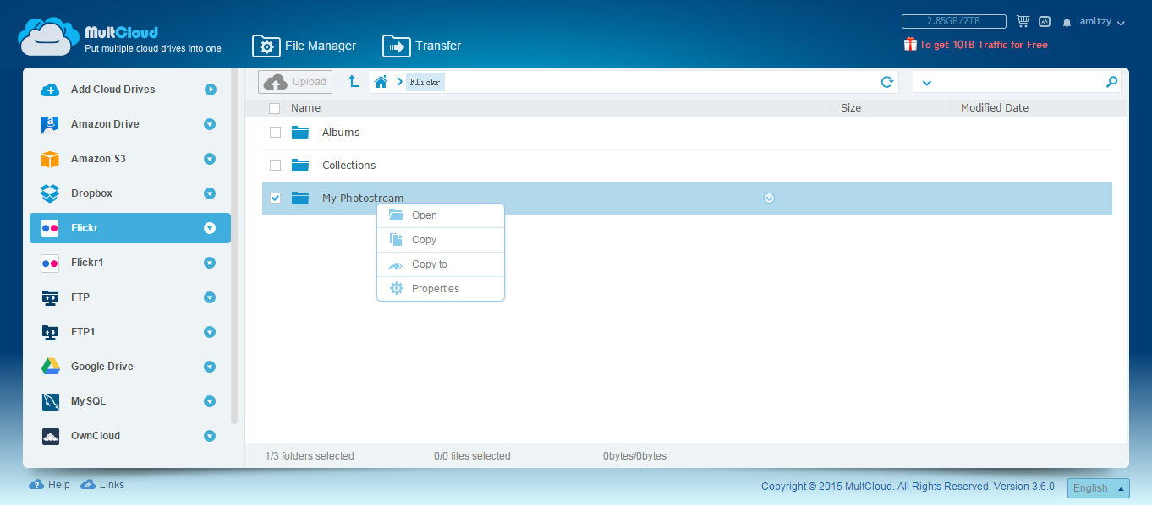Select the Amazon S3 box icon
Image resolution: width=1152 pixels, height=506 pixels.
(x=50, y=159)
